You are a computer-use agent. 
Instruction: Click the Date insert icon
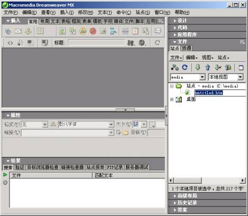pos(136,31)
